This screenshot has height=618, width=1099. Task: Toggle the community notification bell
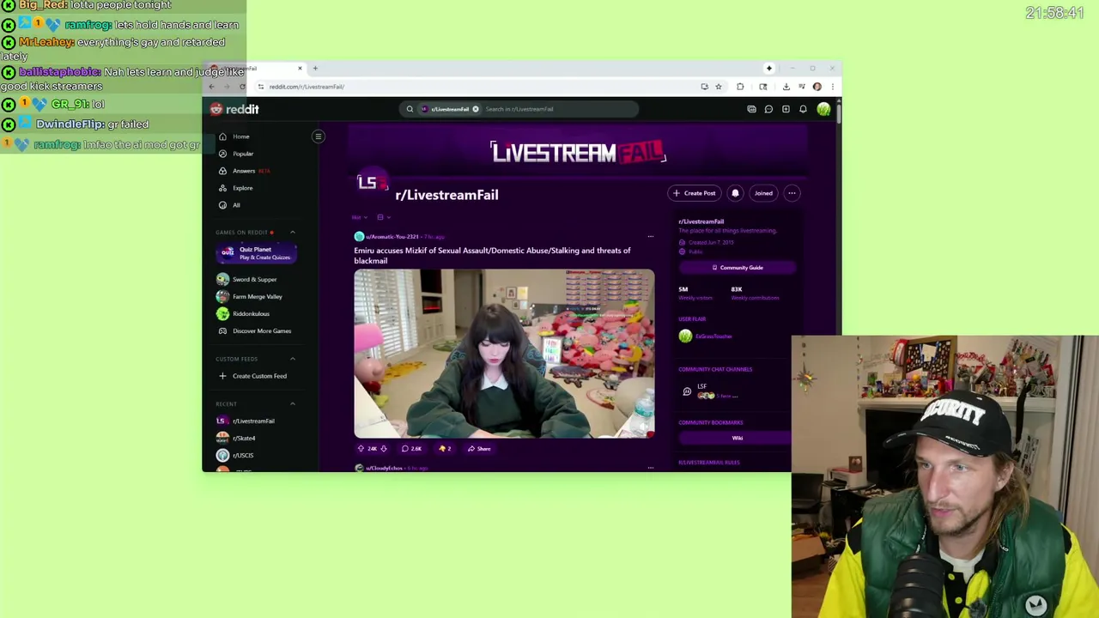click(735, 193)
